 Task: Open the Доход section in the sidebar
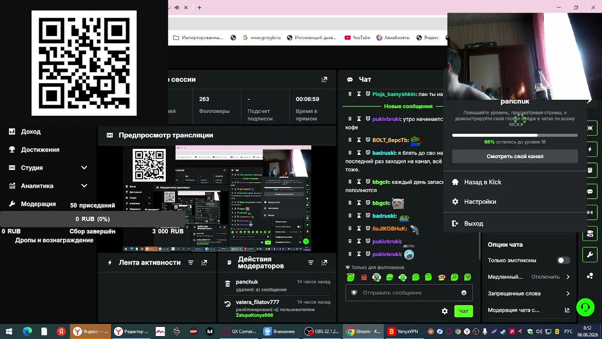point(31,132)
